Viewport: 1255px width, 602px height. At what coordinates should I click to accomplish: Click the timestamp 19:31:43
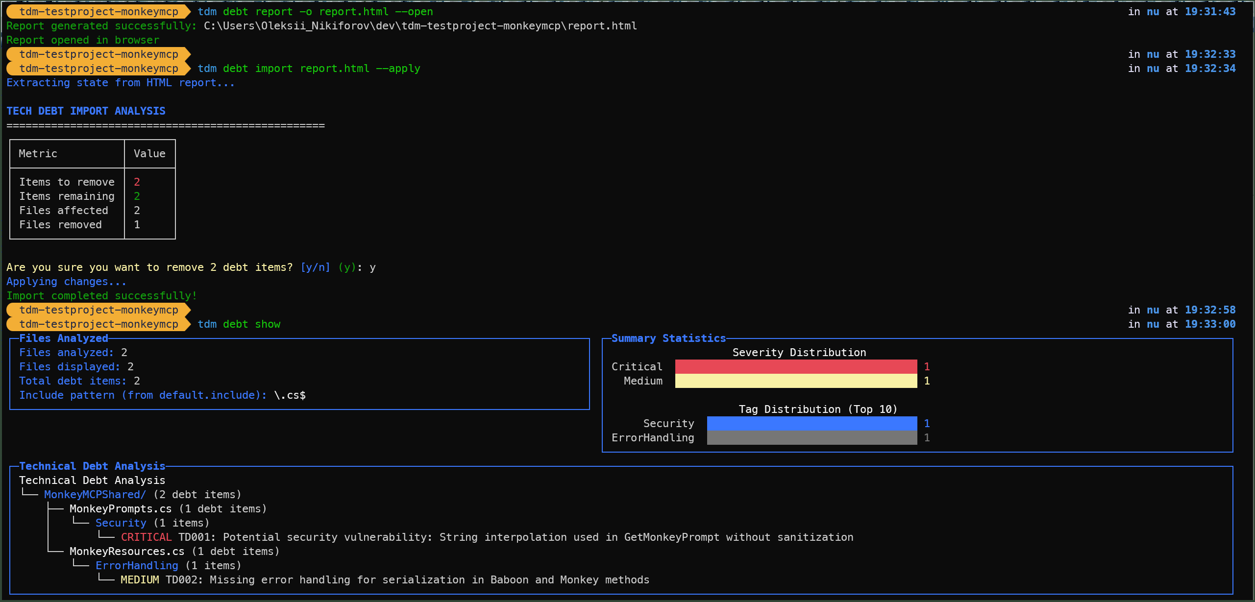(x=1210, y=12)
